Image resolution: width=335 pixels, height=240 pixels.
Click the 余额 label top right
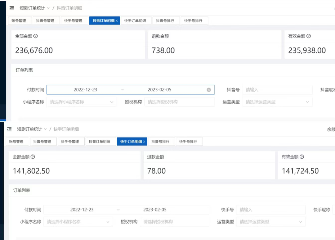click(x=330, y=129)
